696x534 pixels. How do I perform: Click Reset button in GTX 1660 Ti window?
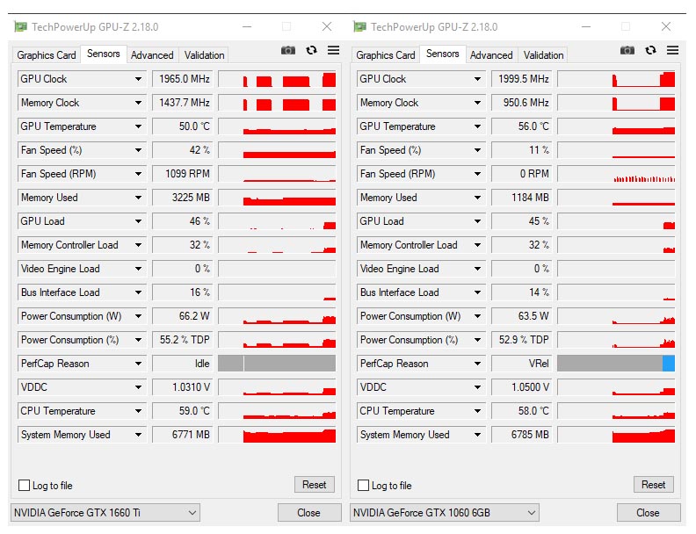pos(315,485)
